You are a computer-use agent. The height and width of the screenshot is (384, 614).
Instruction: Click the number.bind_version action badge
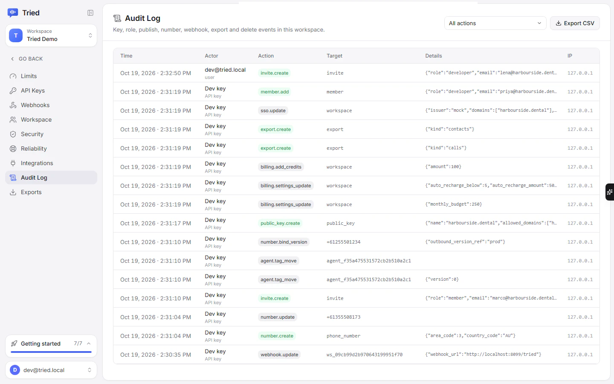point(284,242)
